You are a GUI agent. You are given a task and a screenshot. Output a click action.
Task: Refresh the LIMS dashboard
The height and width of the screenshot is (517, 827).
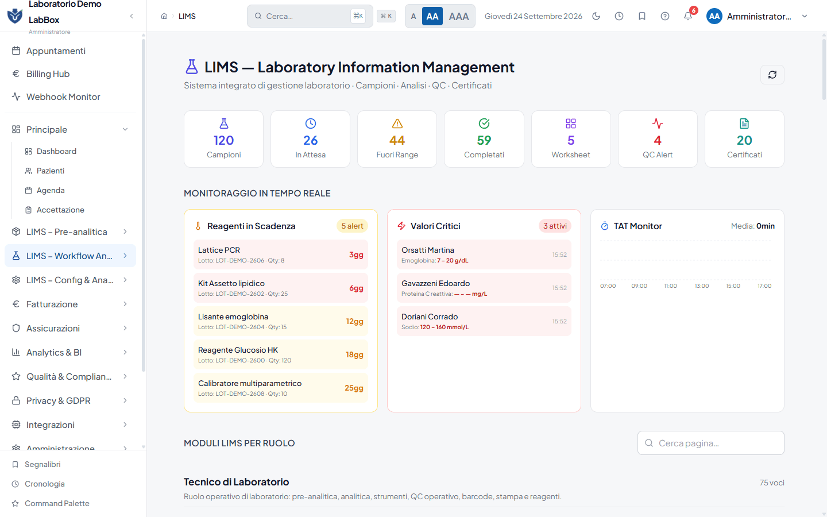[x=772, y=75]
